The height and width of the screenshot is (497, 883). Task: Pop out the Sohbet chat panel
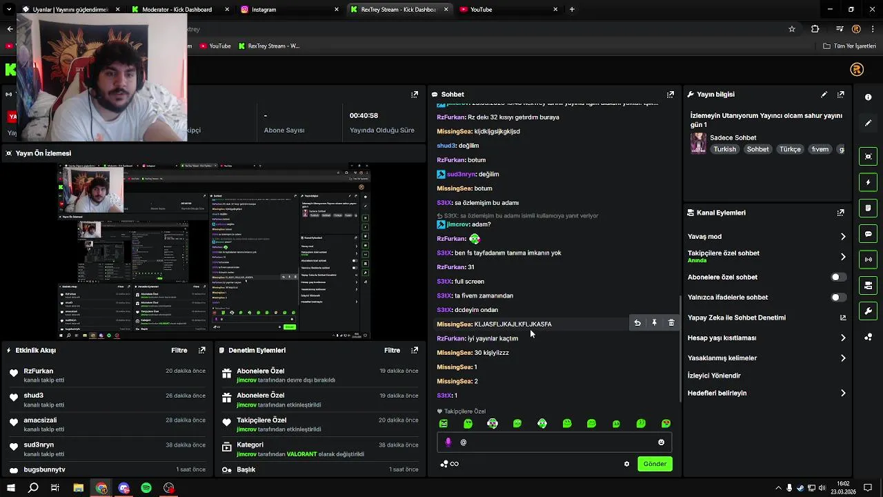[x=670, y=95]
